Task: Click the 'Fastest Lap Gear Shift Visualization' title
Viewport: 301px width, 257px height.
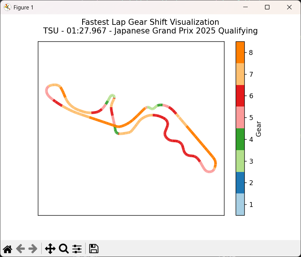Action: coord(150,22)
